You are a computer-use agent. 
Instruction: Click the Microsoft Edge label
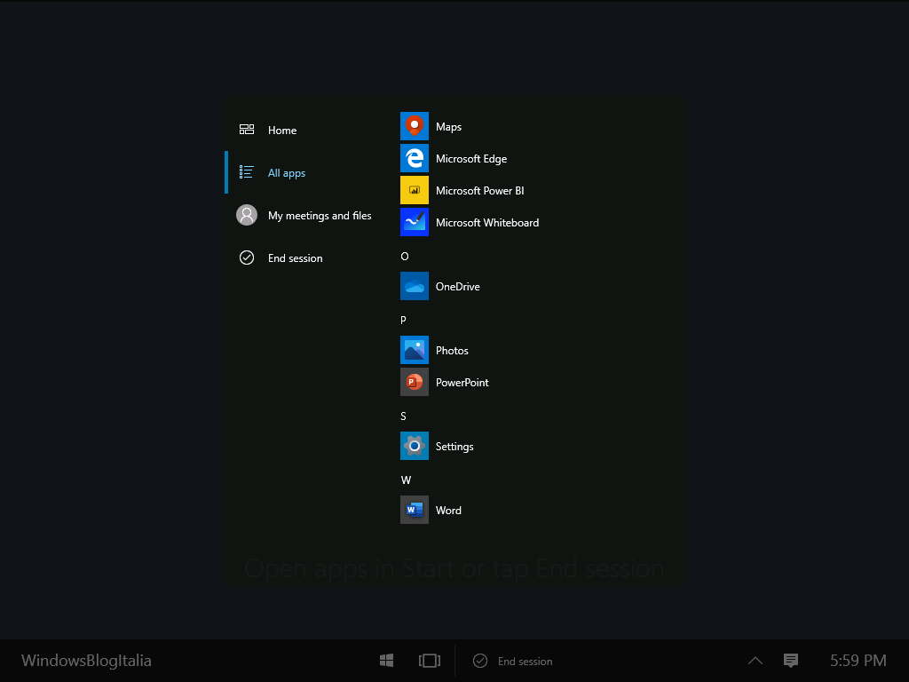click(471, 159)
